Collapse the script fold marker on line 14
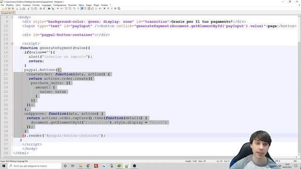 click(x=12, y=44)
